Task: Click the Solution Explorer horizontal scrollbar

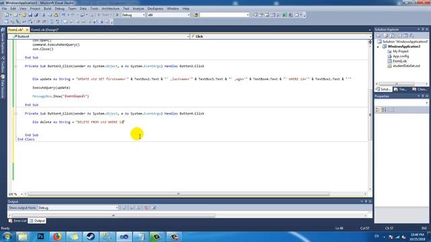Action: coord(397,83)
